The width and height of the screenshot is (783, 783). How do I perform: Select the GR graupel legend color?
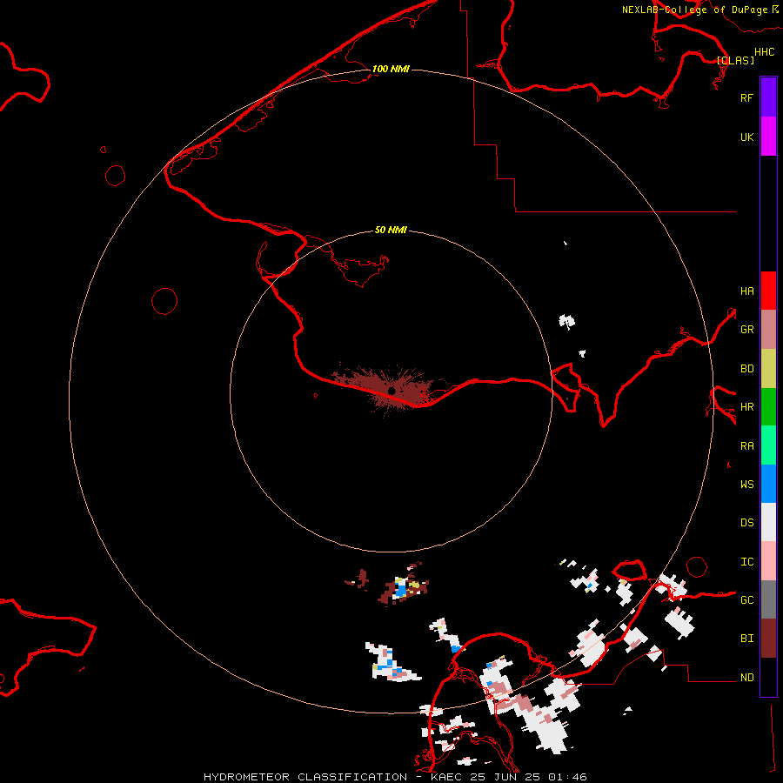click(x=768, y=330)
